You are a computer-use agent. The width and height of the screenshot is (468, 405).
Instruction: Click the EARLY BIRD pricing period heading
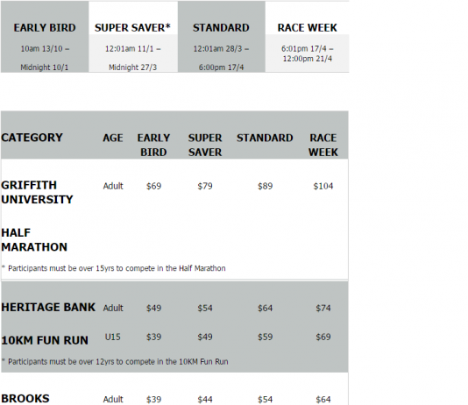[x=45, y=28]
